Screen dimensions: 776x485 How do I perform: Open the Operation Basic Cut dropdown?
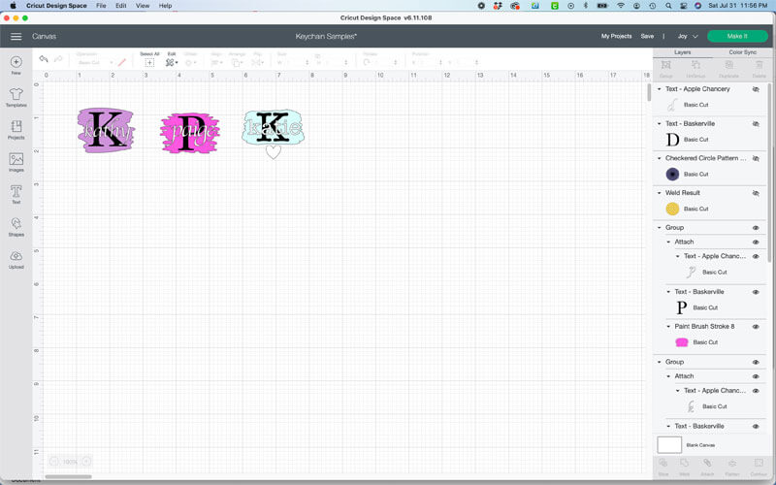coord(95,62)
